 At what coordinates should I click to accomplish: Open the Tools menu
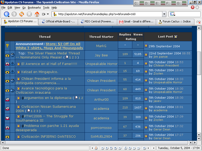pyautogui.click(x=46, y=8)
